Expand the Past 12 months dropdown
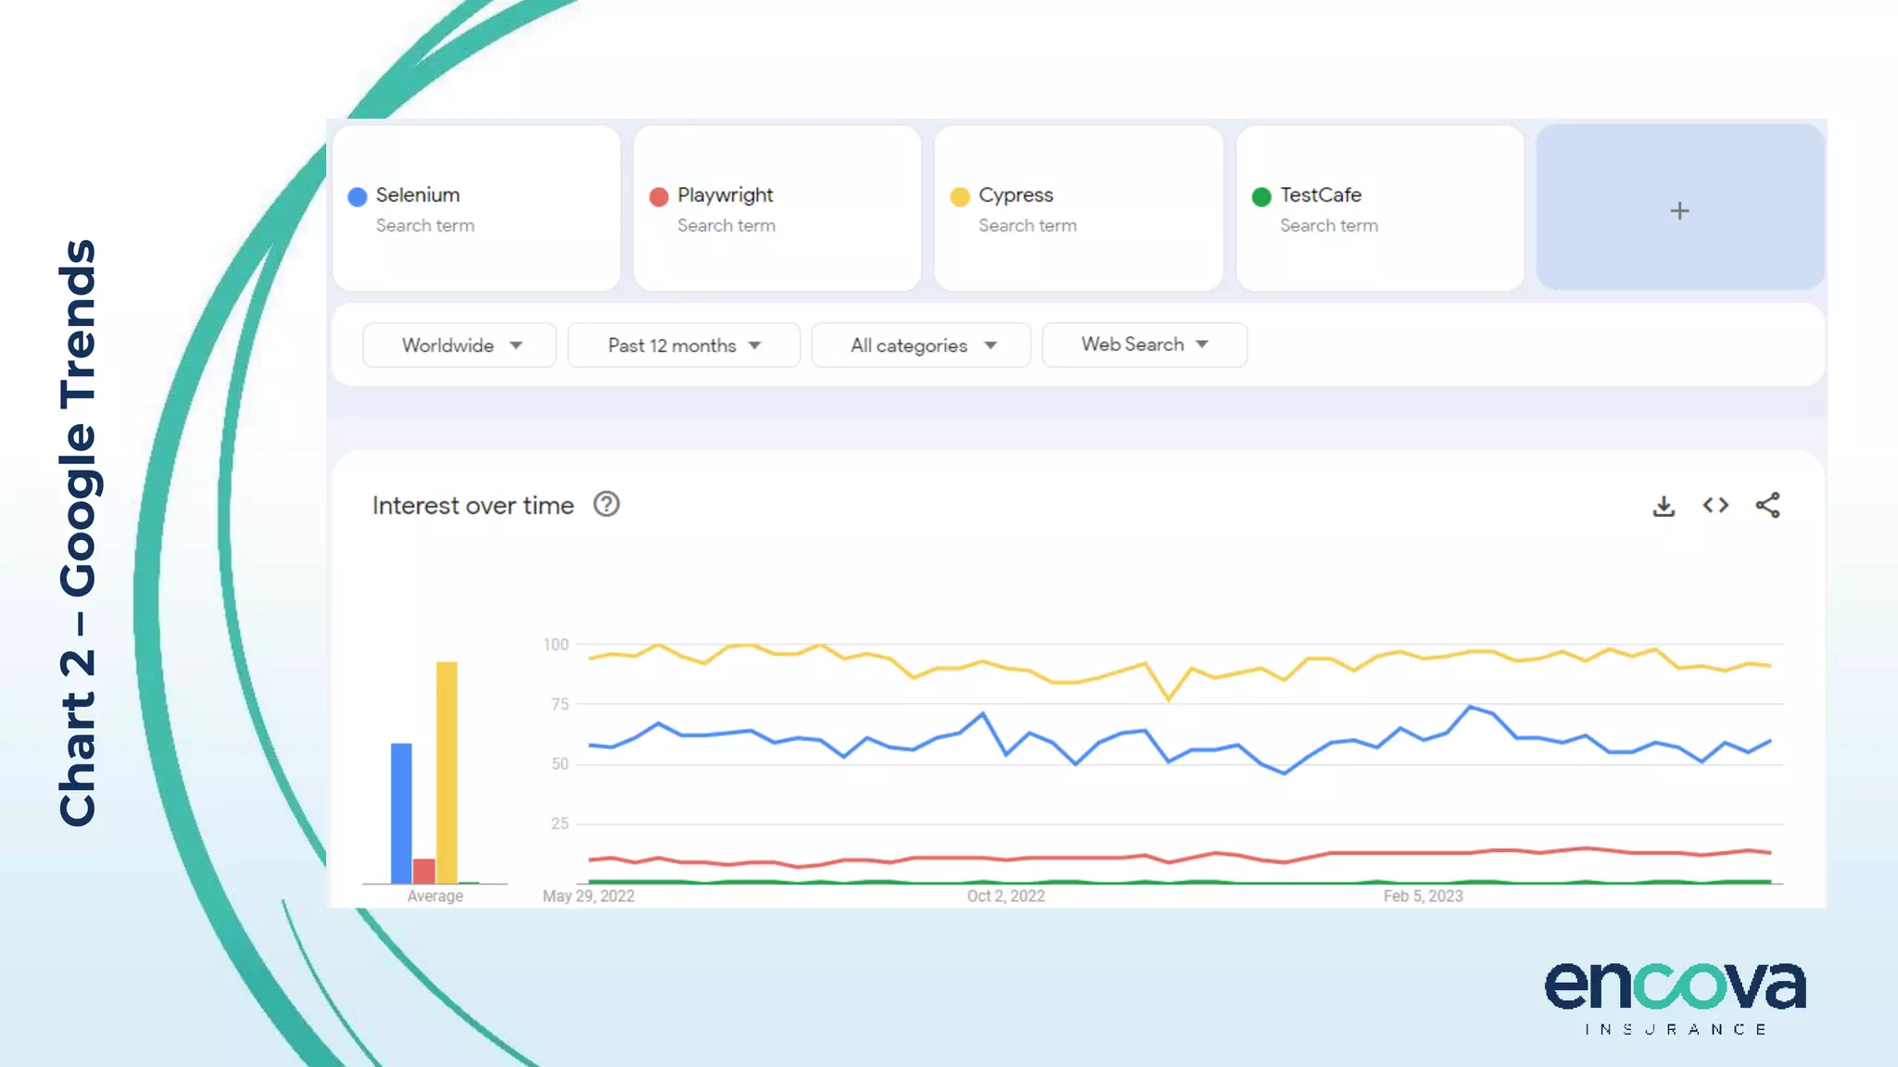Screen dimensions: 1898x1067 click(683, 345)
